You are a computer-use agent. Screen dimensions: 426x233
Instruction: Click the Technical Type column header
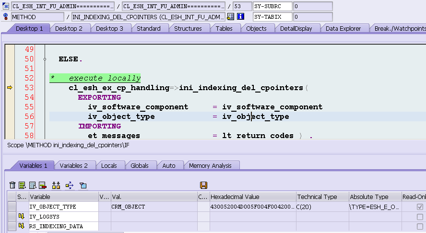click(322, 197)
